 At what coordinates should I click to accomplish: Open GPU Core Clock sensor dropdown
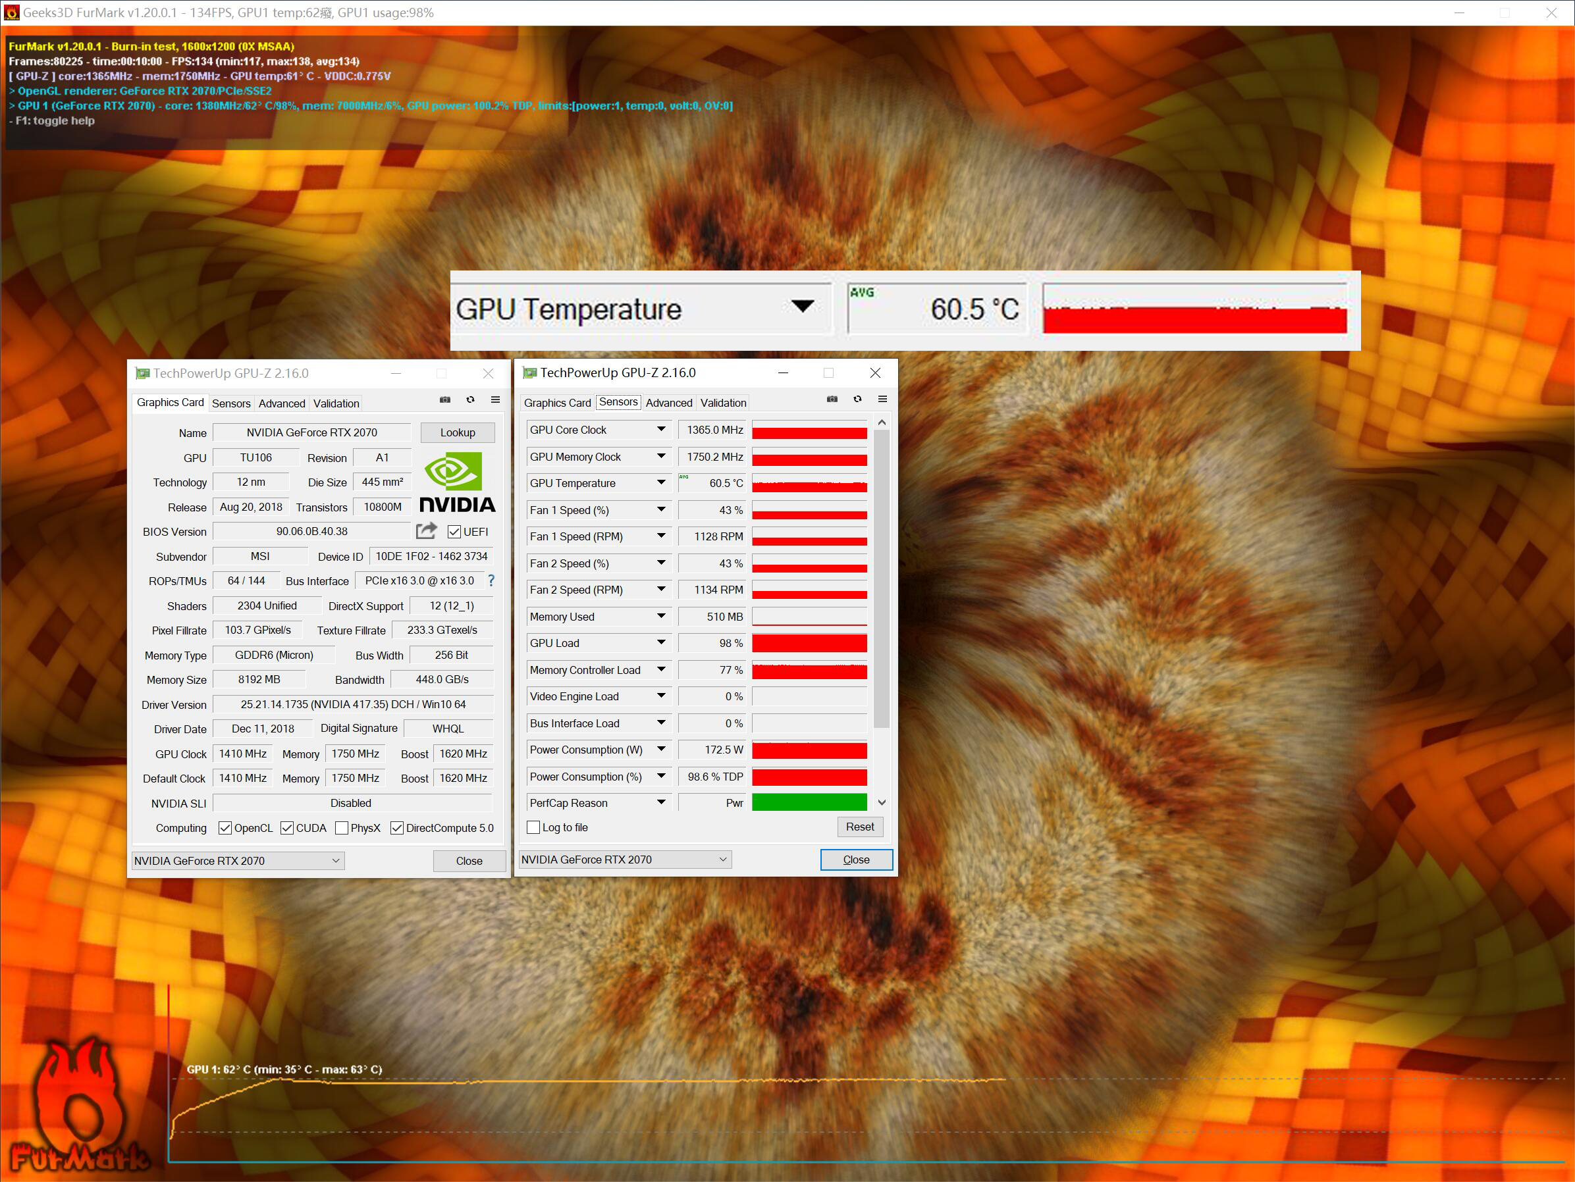pyautogui.click(x=661, y=429)
